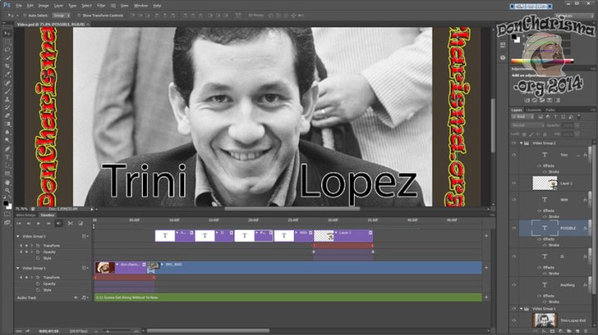Toggle the Show Transform Controls checkbox
598x335 pixels.
click(80, 15)
